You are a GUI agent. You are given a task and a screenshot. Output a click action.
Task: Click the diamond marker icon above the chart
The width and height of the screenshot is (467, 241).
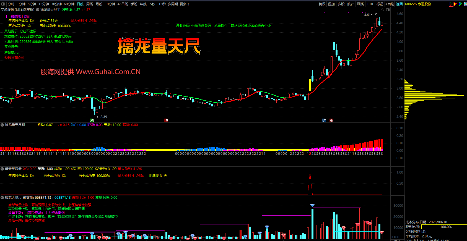click(x=383, y=10)
